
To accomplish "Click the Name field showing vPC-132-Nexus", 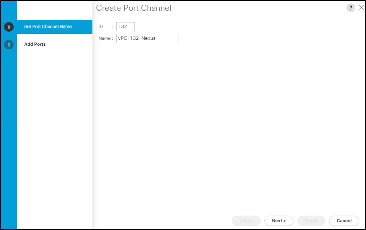I will point(147,38).
